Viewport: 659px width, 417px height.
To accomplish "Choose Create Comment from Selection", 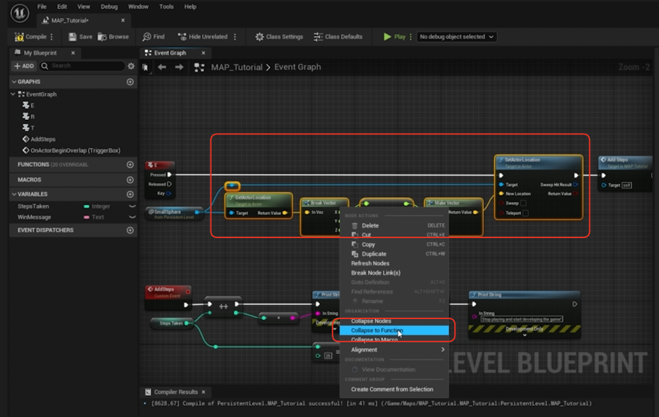I will tap(395, 390).
